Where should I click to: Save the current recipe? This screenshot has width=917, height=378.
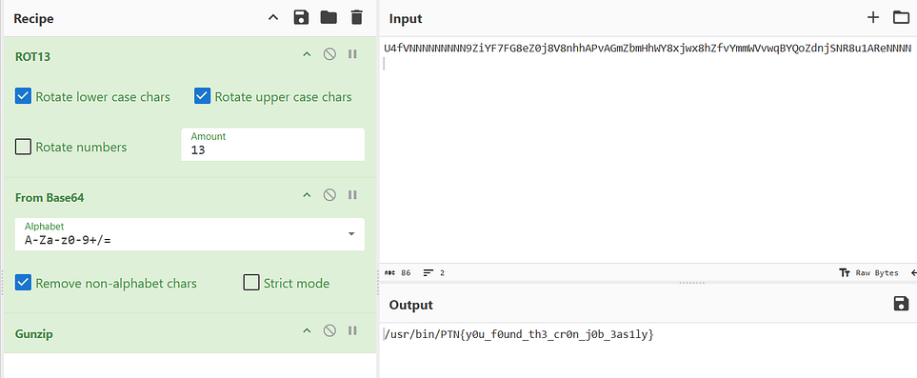pyautogui.click(x=301, y=17)
